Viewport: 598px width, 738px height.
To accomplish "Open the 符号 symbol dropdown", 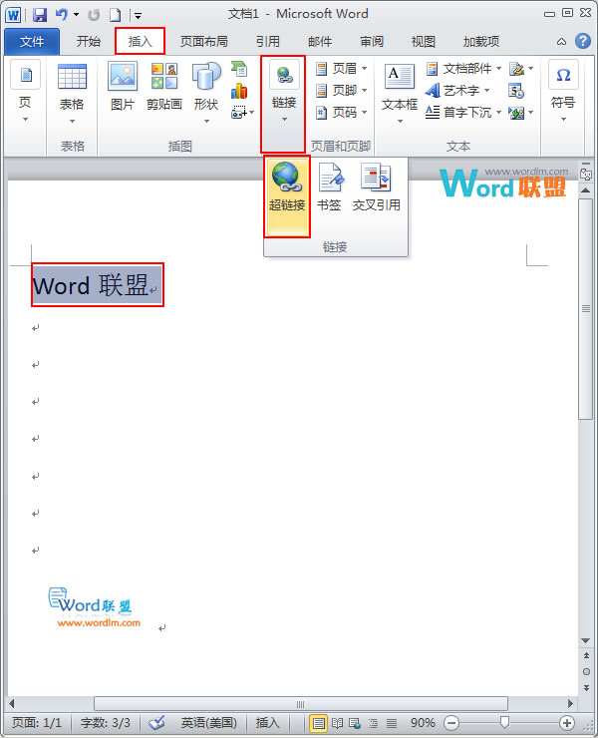I will [563, 92].
